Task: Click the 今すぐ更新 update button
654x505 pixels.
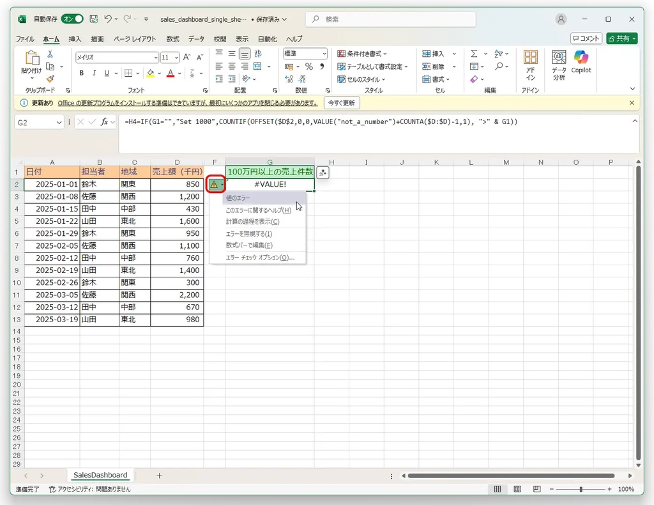Action: coord(342,103)
